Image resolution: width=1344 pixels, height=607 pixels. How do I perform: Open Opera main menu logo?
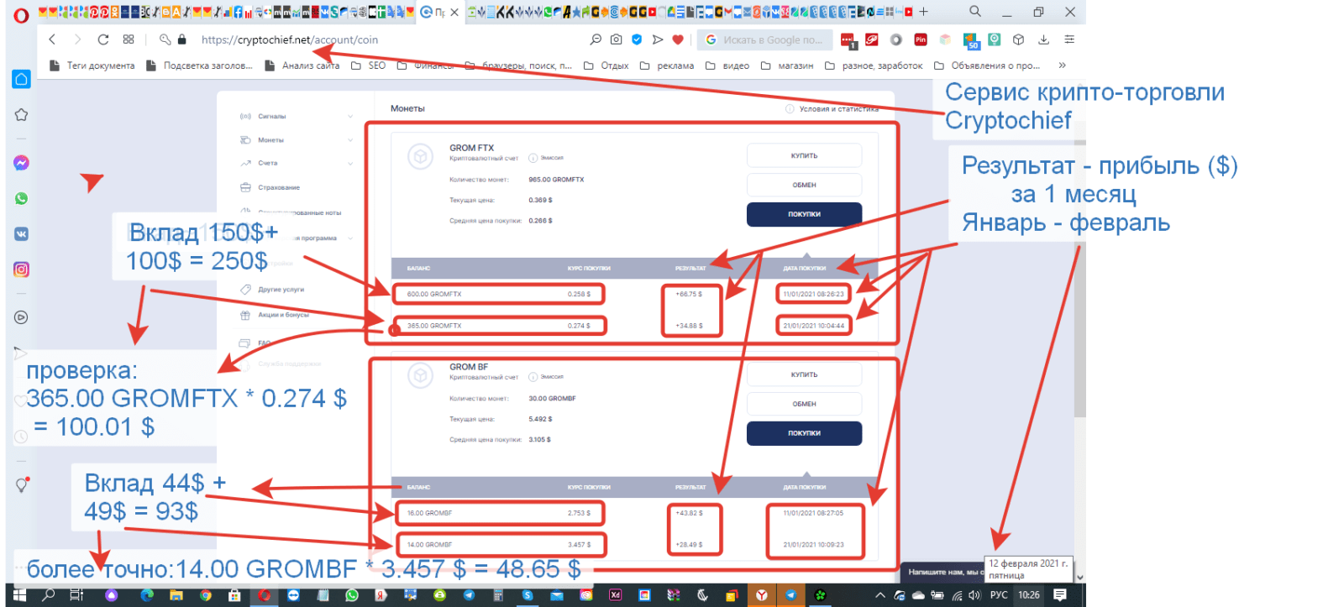21,14
